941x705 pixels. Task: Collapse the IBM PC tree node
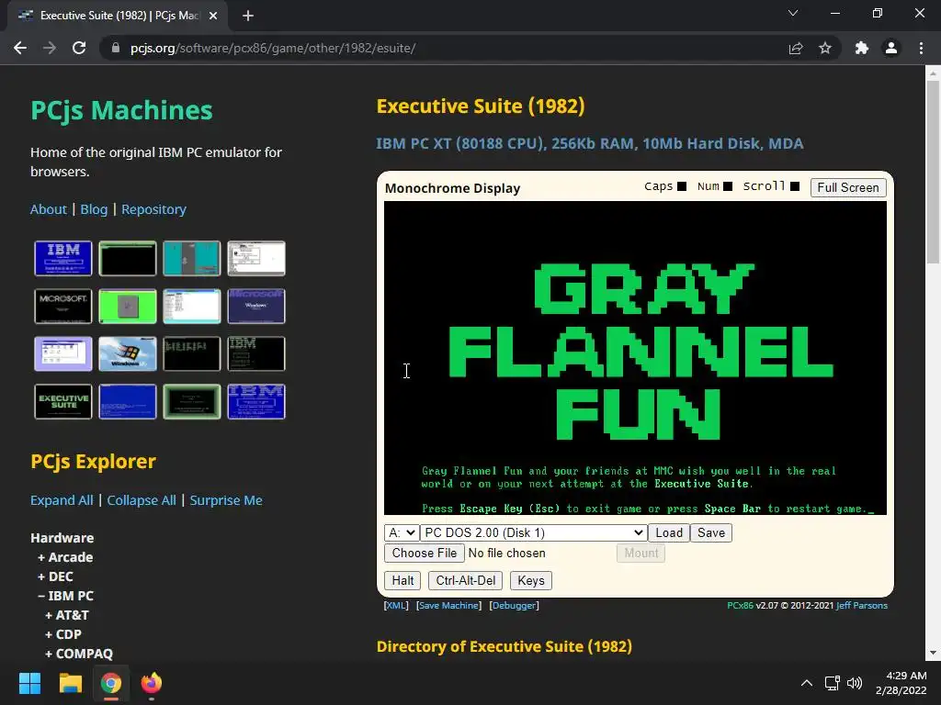[x=65, y=595]
